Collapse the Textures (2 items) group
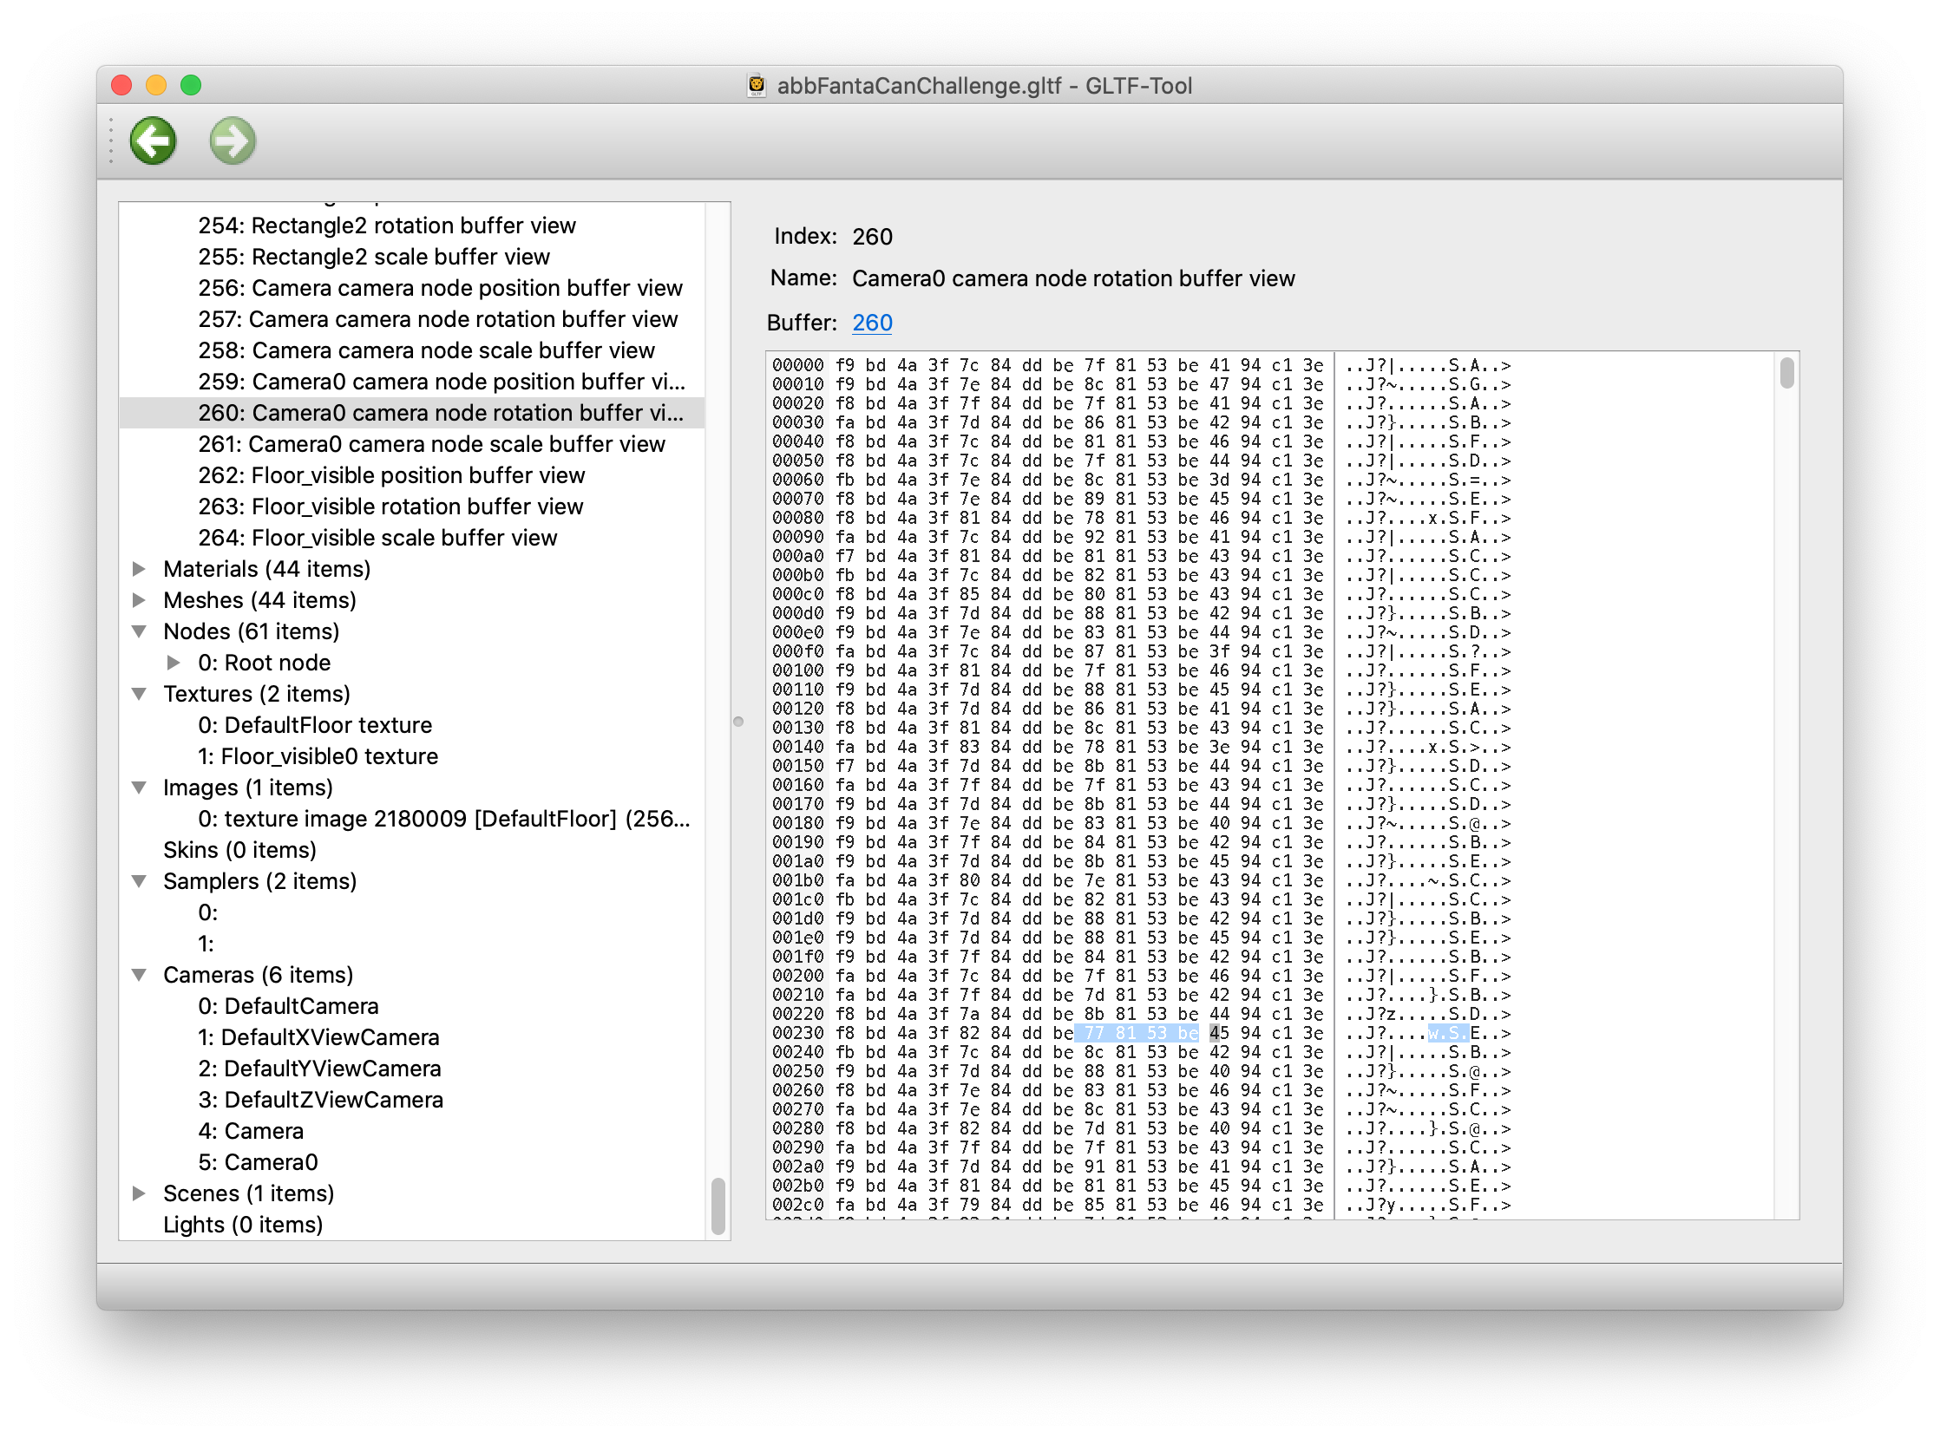The width and height of the screenshot is (1940, 1438). 140,695
